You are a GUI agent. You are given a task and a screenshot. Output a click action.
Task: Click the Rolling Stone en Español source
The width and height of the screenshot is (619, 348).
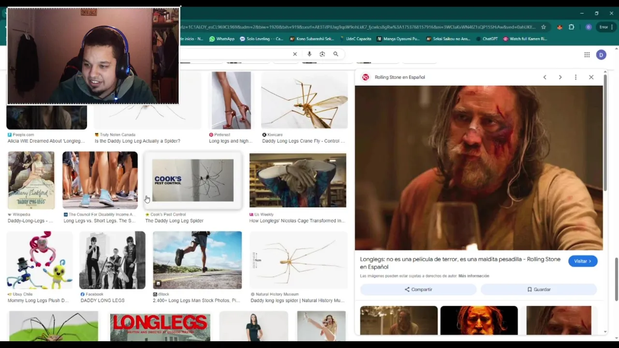tap(399, 77)
